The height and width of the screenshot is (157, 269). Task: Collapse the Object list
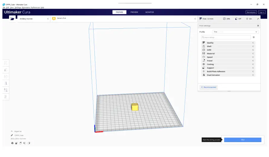(x=12, y=131)
